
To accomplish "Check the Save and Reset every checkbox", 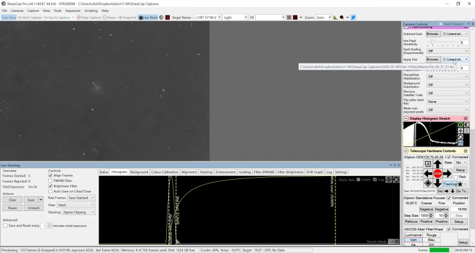I will pos(5,226).
